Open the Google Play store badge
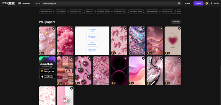This screenshot has height=105, width=221. (x=47, y=71)
